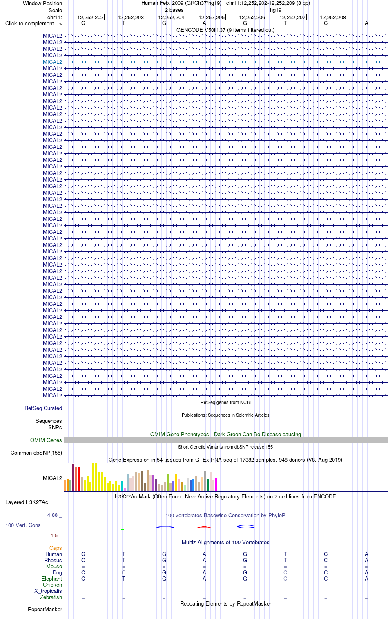
Task: Click the Mouse alignment row label
Action: [54, 566]
